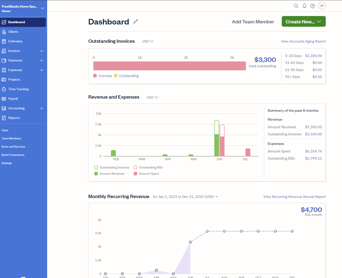Click the Invoices document icon
342x278 pixels.
click(4, 51)
